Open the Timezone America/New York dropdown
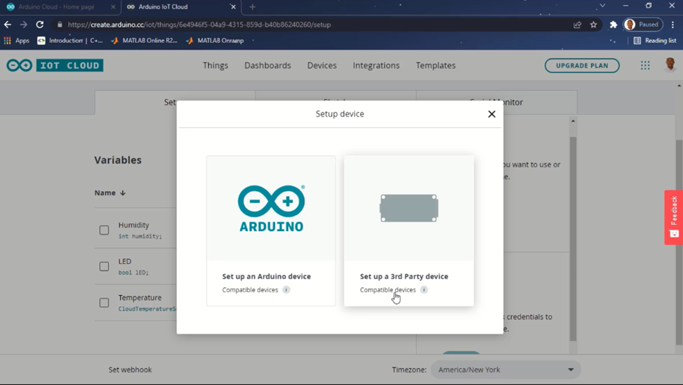This screenshot has width=683, height=385. tap(505, 370)
